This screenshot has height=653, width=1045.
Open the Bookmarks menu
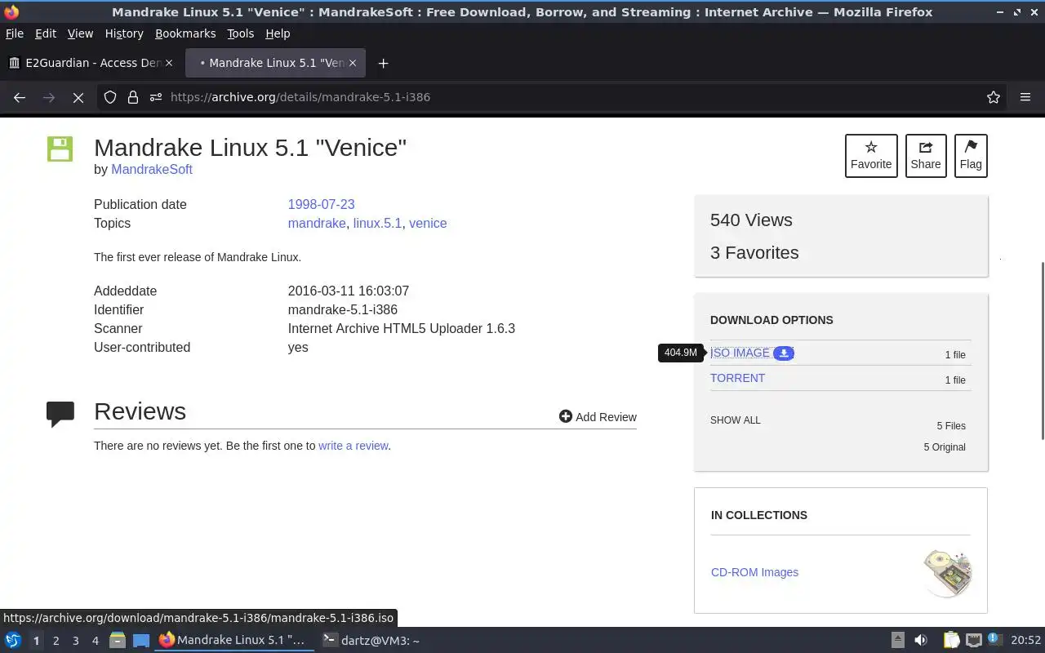point(185,33)
